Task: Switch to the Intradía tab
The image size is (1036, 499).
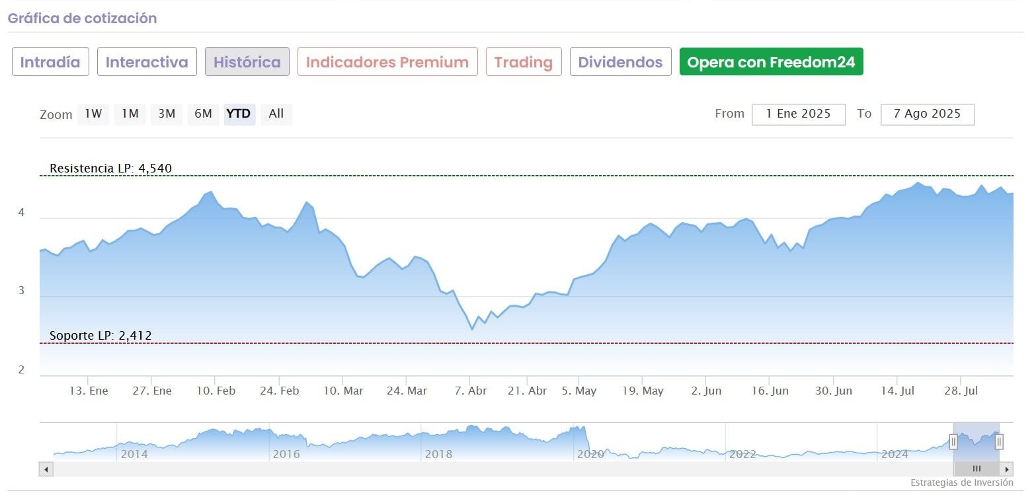Action: click(50, 62)
